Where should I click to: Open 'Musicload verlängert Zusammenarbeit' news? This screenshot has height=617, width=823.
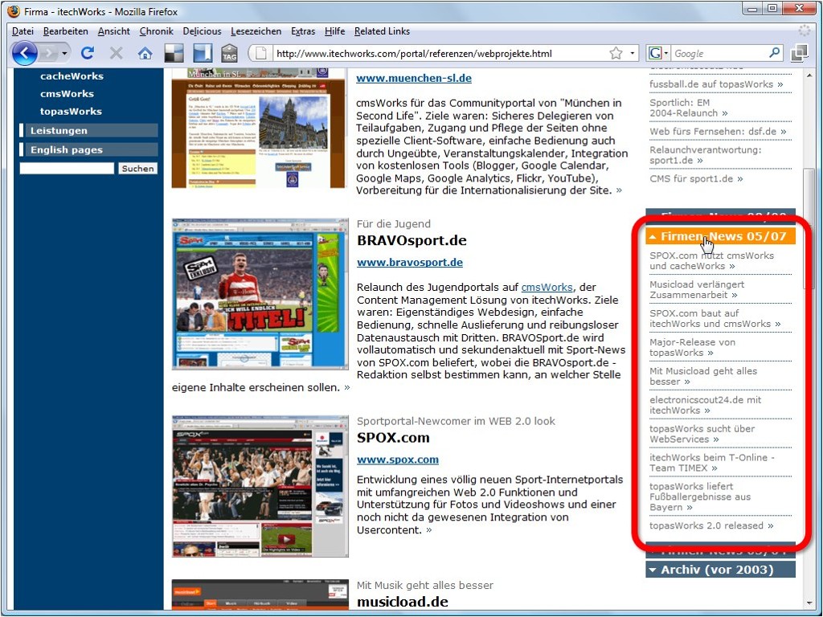pyautogui.click(x=697, y=289)
